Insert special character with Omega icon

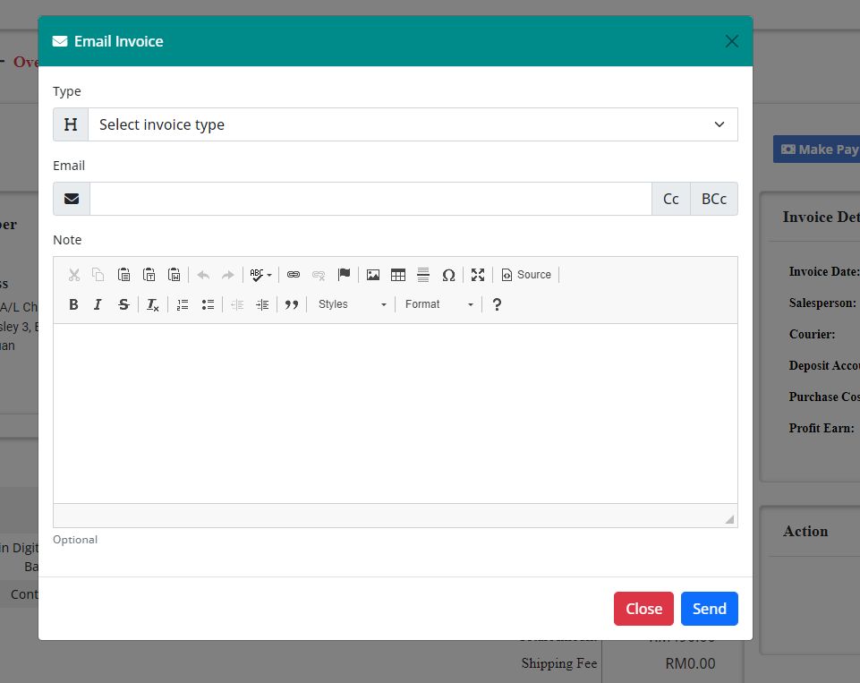coord(448,275)
